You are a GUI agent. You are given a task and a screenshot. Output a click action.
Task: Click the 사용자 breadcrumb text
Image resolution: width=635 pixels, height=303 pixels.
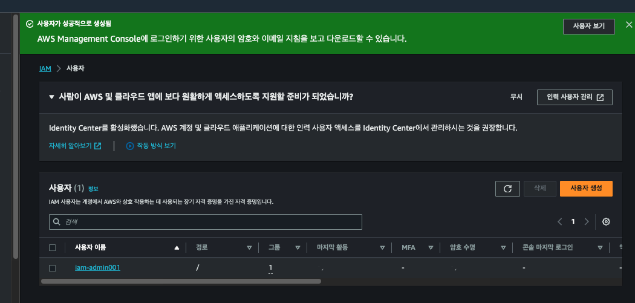click(76, 68)
